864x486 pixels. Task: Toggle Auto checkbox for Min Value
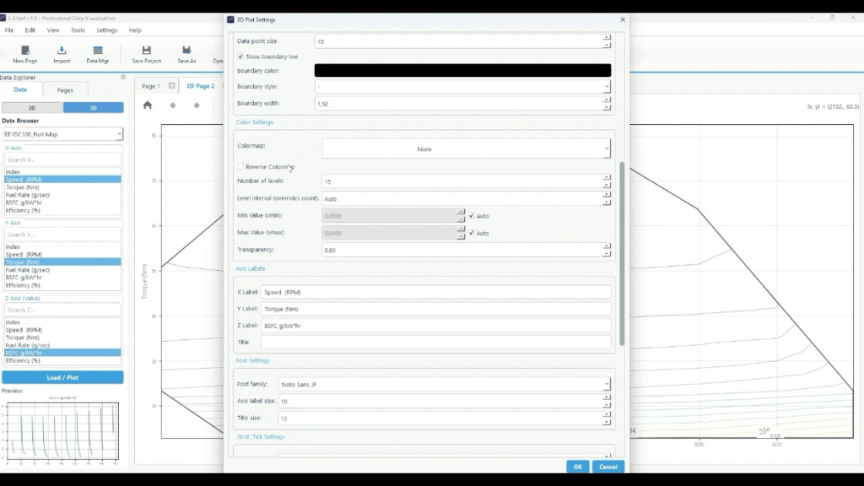472,216
